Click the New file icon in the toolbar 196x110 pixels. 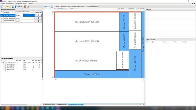click(2, 7)
